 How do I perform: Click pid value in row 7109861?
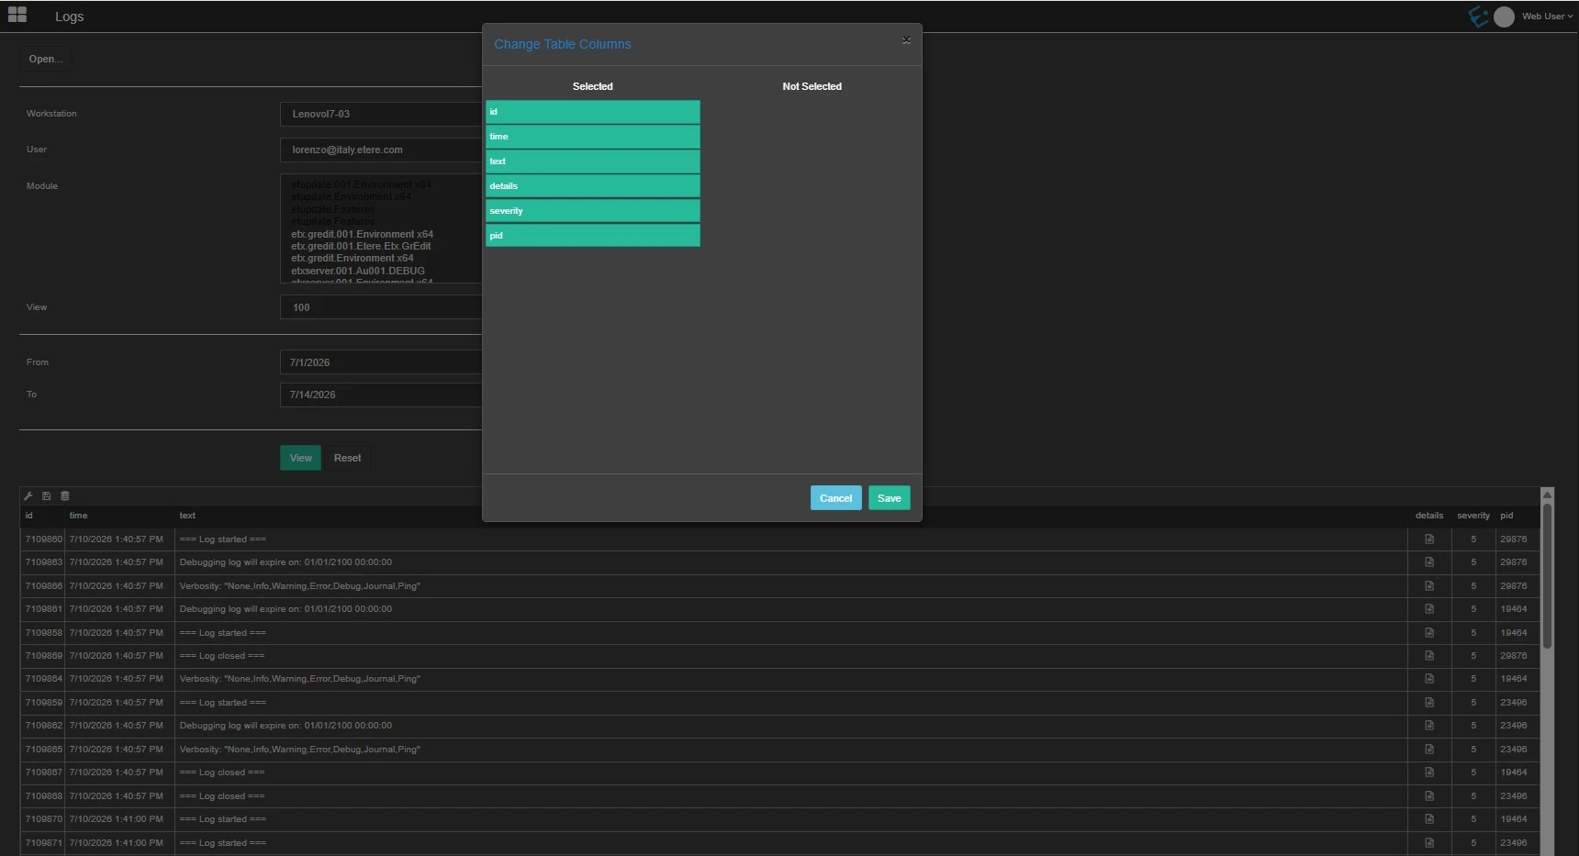[1513, 609]
